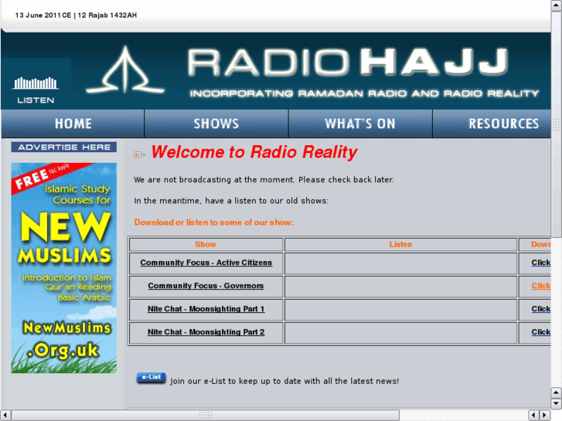Click the arrow icon beside Welcome heading
The width and height of the screenshot is (562, 421).
(139, 154)
